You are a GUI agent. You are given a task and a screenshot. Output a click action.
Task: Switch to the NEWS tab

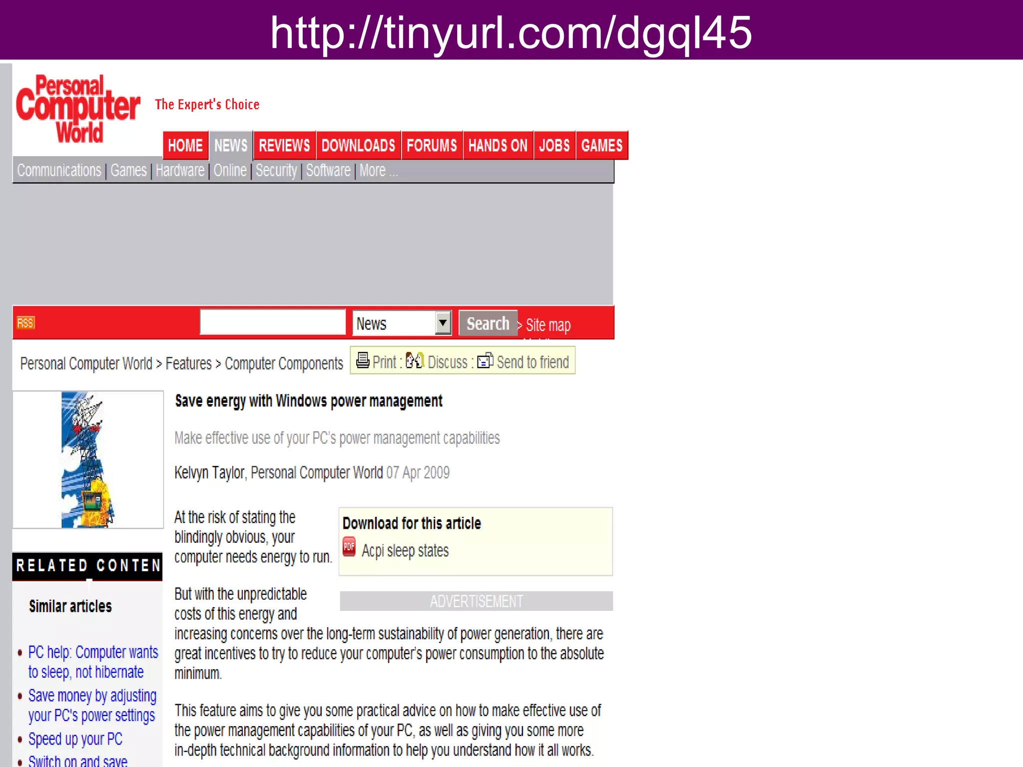click(x=231, y=145)
